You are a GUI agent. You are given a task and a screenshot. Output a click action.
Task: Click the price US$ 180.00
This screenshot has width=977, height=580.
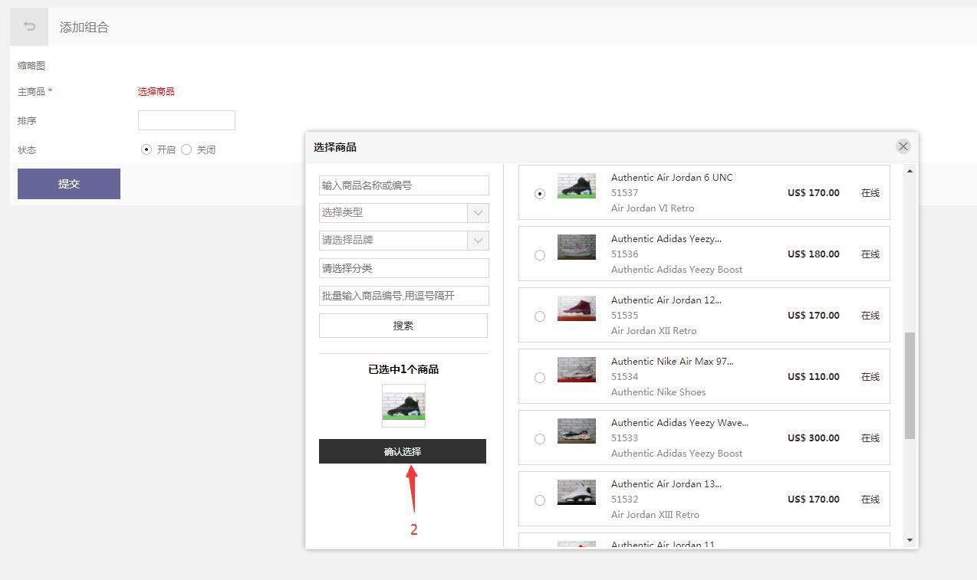point(814,254)
